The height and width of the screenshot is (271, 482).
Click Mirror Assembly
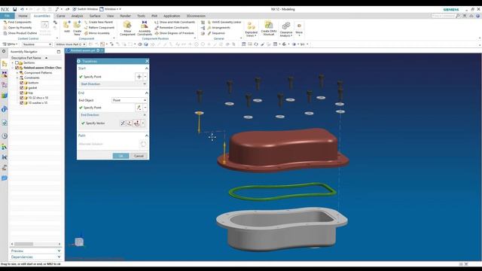coord(97,33)
